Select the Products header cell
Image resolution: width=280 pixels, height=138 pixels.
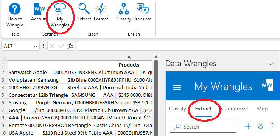[x=80, y=65]
